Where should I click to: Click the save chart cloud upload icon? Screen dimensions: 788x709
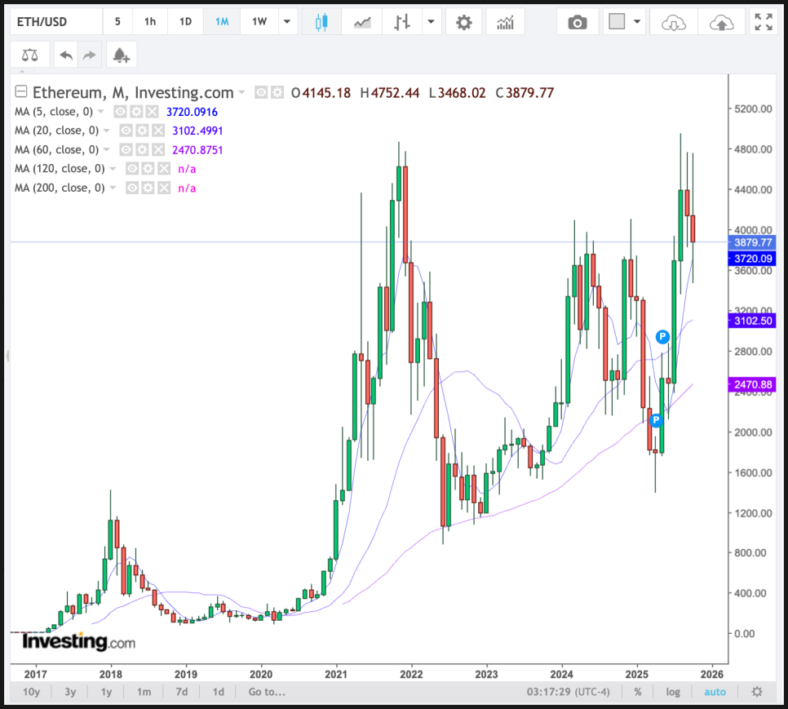721,22
